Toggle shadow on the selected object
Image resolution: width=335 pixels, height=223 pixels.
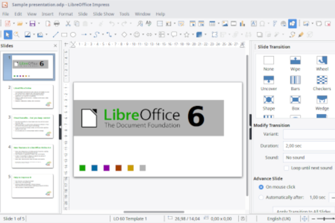click(260, 35)
